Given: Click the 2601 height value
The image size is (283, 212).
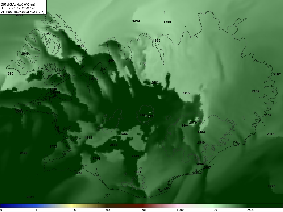Looking at the screenshot, I should coord(112,60).
